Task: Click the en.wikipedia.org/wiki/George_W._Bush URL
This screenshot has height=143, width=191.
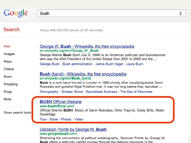Action: [69, 51]
